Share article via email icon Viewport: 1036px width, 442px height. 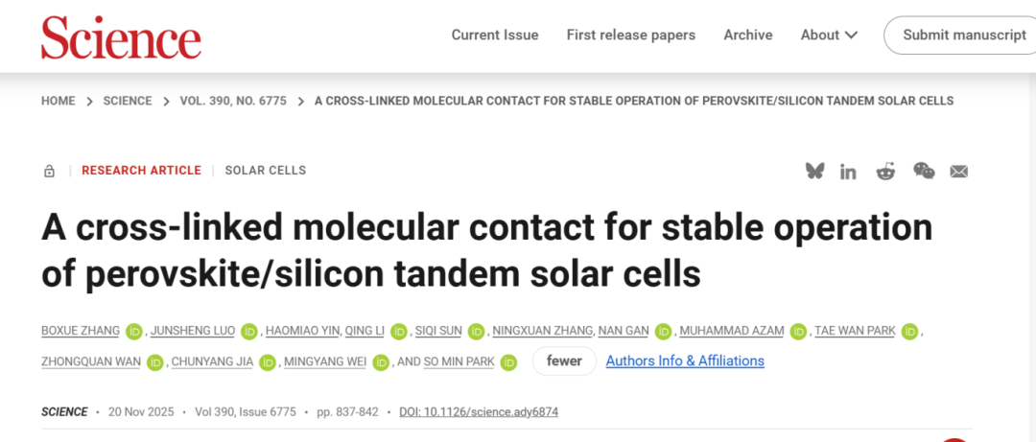tap(959, 171)
